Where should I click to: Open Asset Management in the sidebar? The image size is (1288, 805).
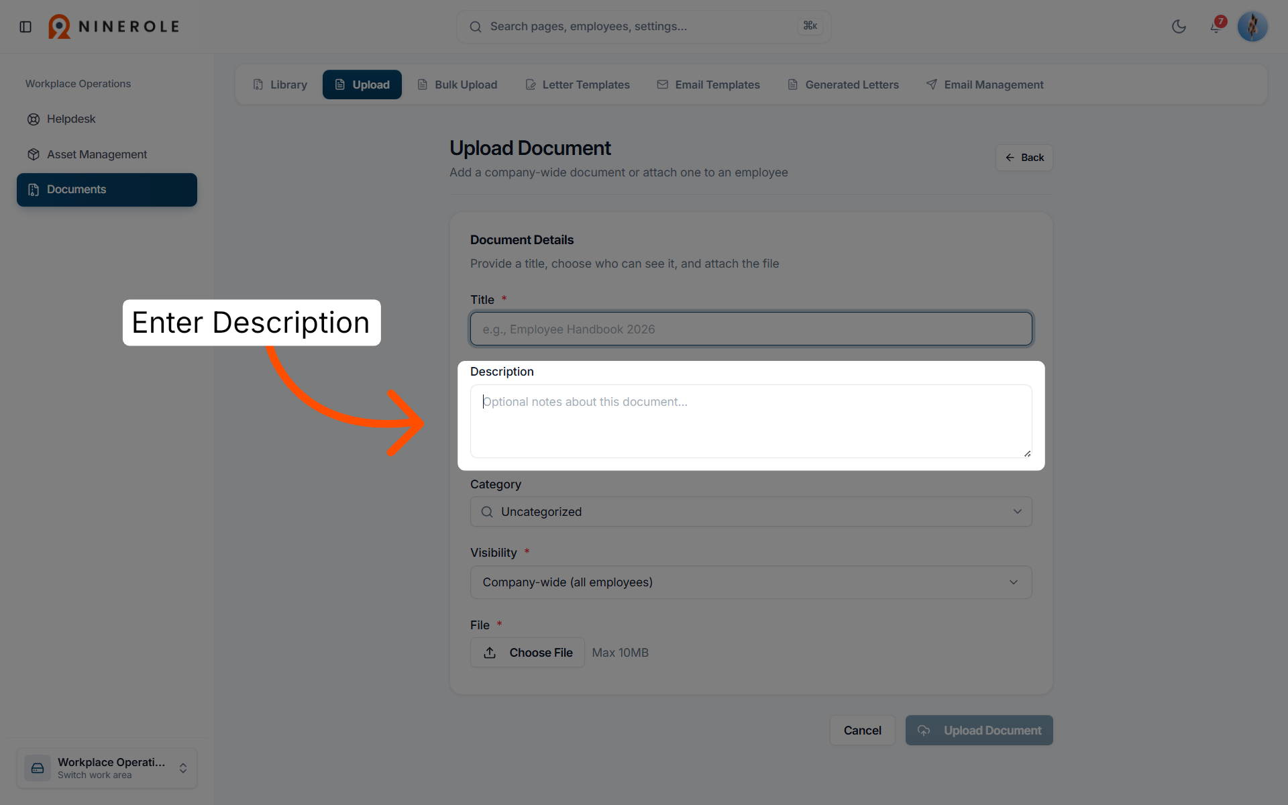pyautogui.click(x=107, y=154)
